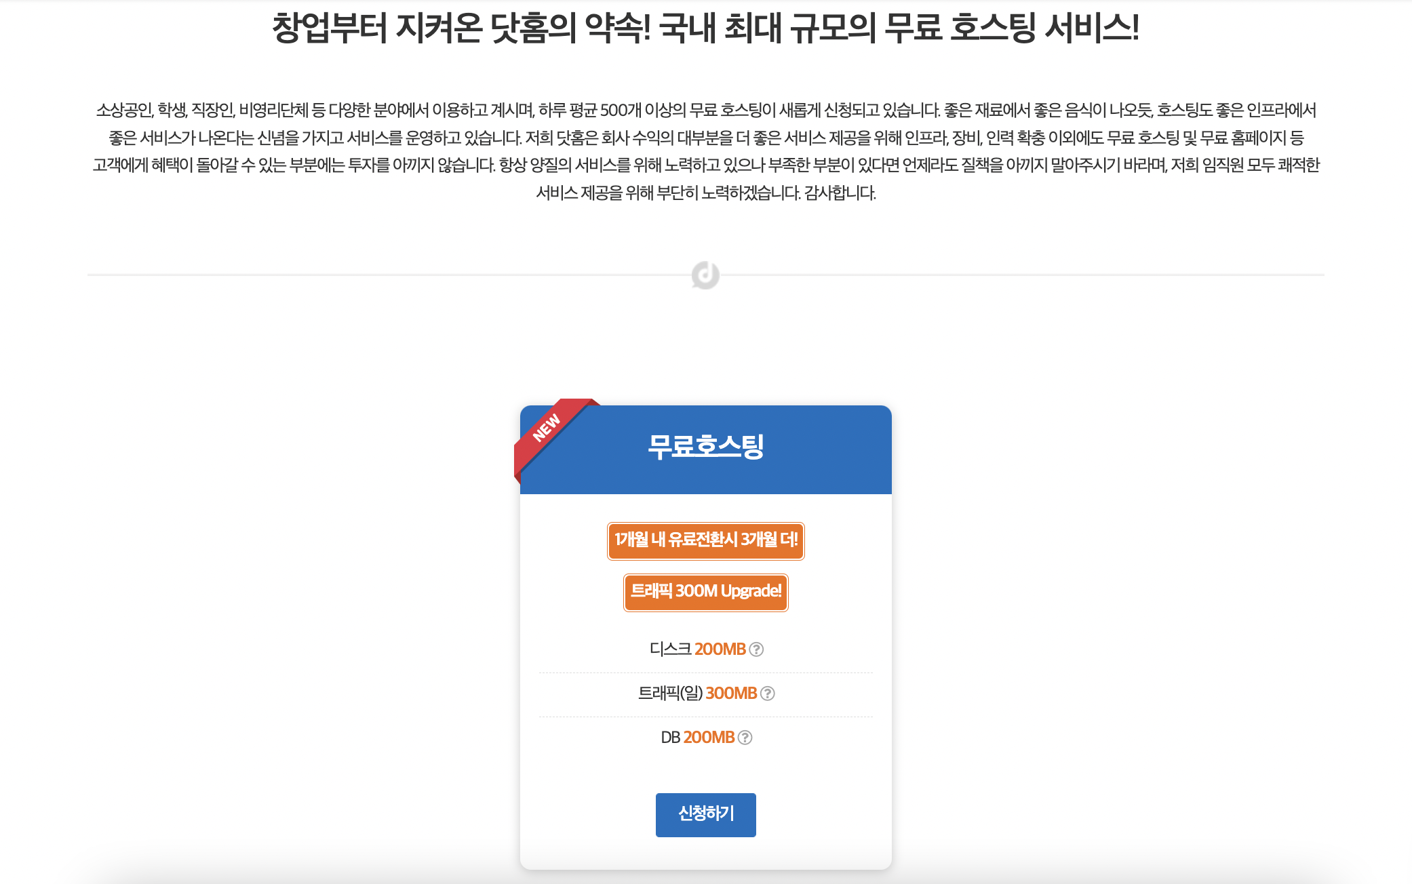The width and height of the screenshot is (1412, 884).
Task: Click the horizontal divider line below the paragraph
Action: pyautogui.click(x=387, y=275)
